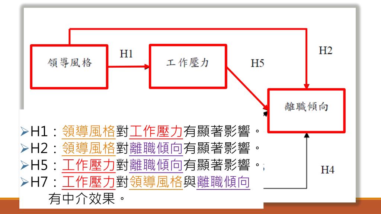
Task: Click the purple 離職傾向 link in the H2 line
Action: point(156,148)
